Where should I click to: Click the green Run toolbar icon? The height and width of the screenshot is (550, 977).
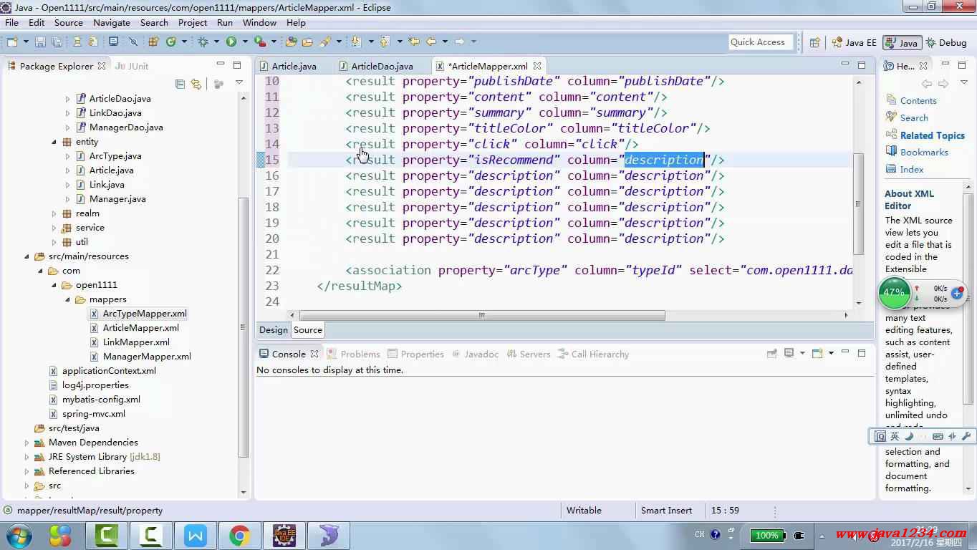(231, 42)
